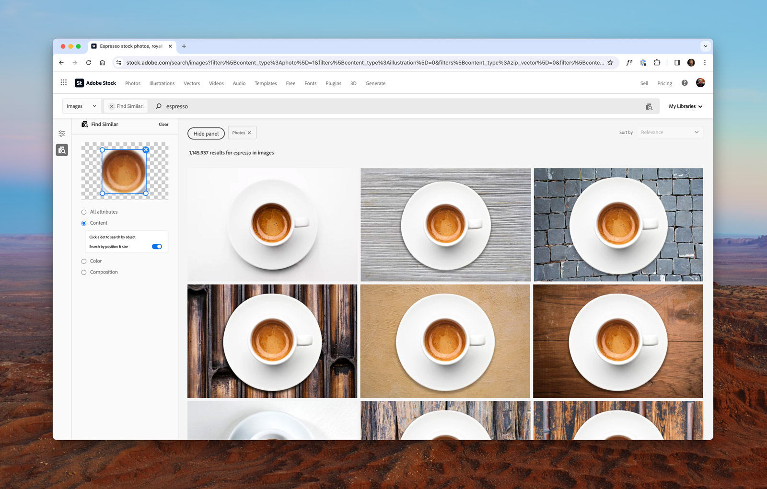Open the espresso photo on brown wooden table
Image resolution: width=767 pixels, height=489 pixels.
[x=618, y=341]
